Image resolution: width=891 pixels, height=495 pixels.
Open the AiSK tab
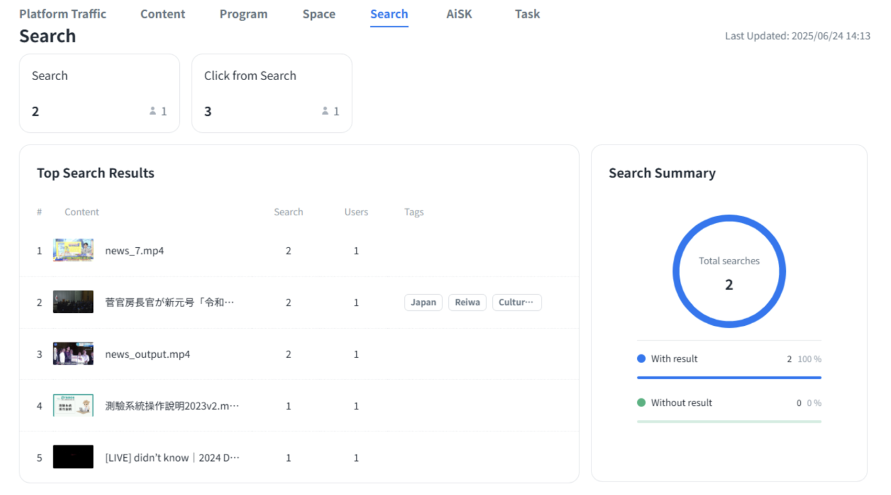[459, 14]
